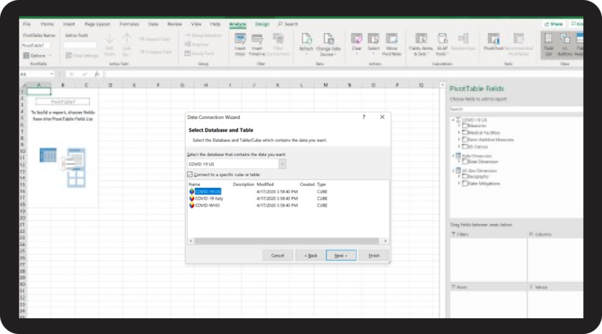Click the Clear PivotTable icon
602x334 pixels.
pos(357,39)
